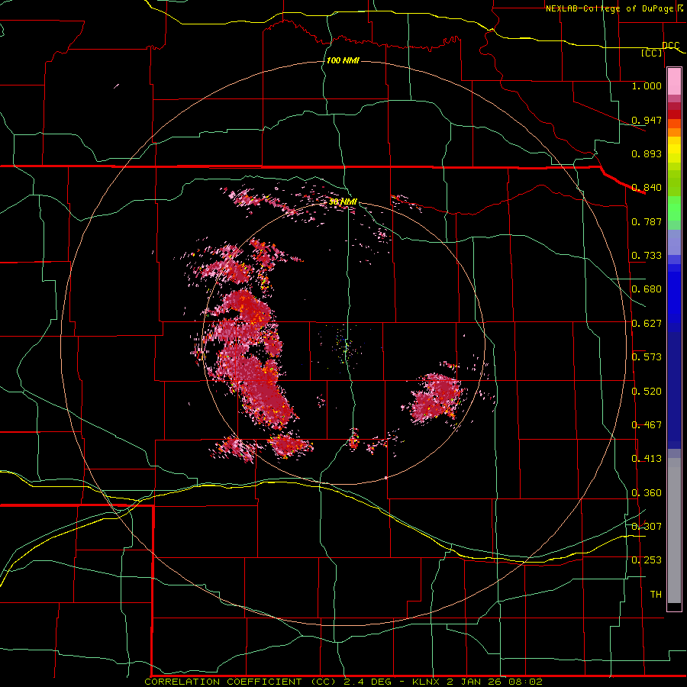
Task: Click the KLNX radar site clutter at the center
Action: pyautogui.click(x=345, y=345)
